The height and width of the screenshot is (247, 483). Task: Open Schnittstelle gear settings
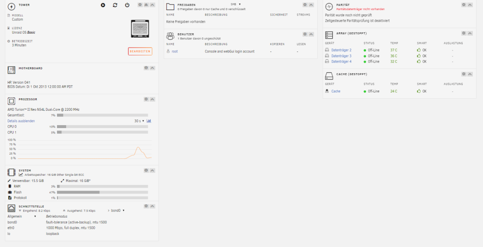tap(146, 206)
